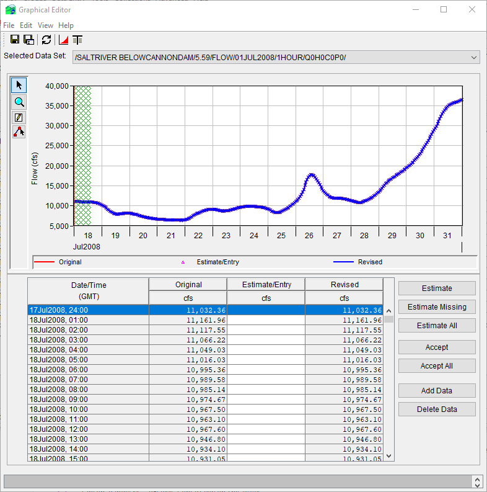
Task: Click the table scrollbar up arrow
Action: [x=389, y=311]
